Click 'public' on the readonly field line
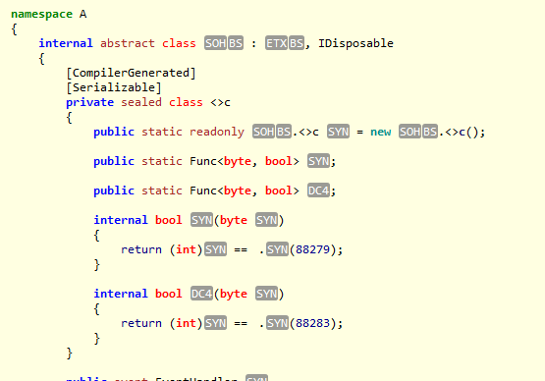 [114, 132]
